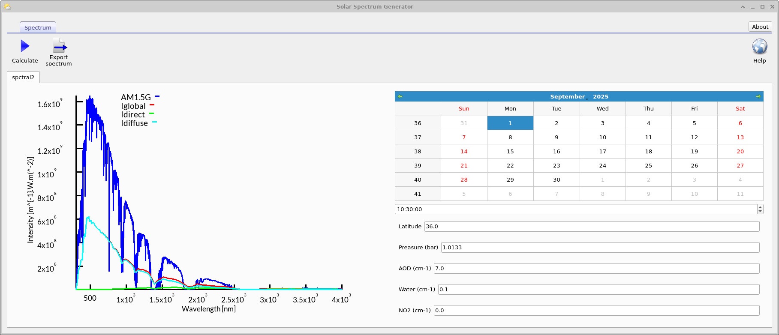Go to next month with right arrow

758,96
